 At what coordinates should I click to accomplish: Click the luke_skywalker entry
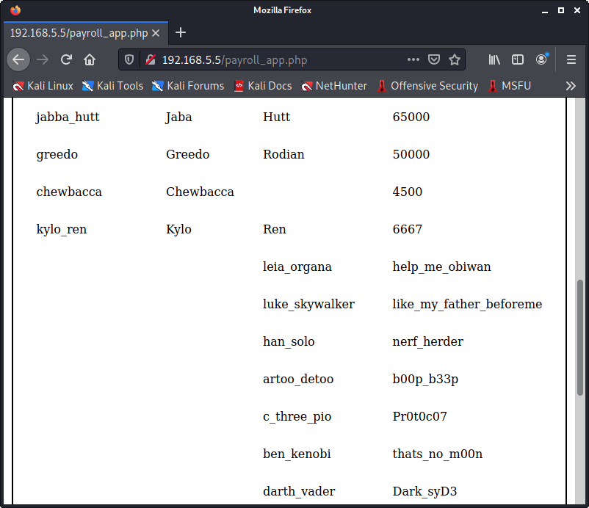click(x=308, y=305)
